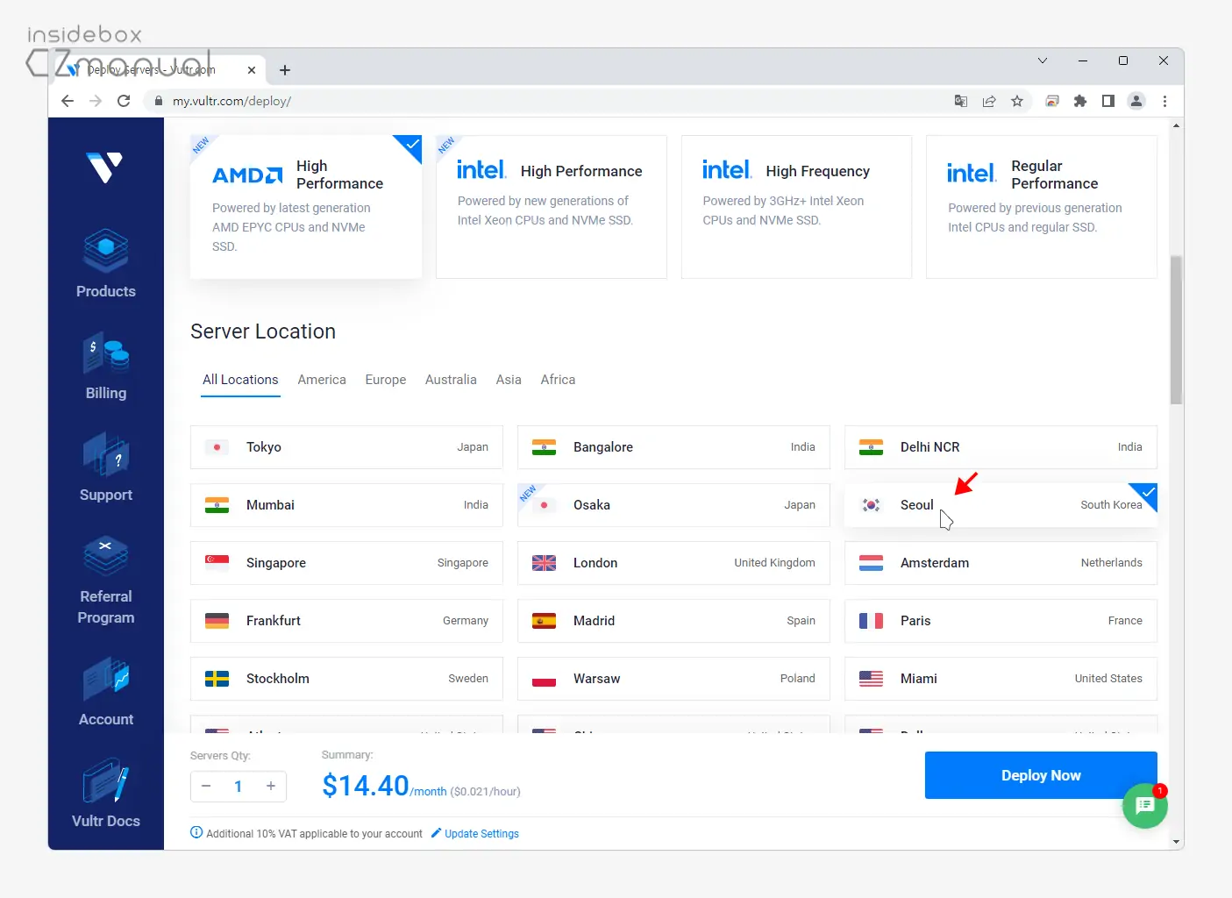Increase the server quantity
The width and height of the screenshot is (1232, 898).
pos(271,786)
